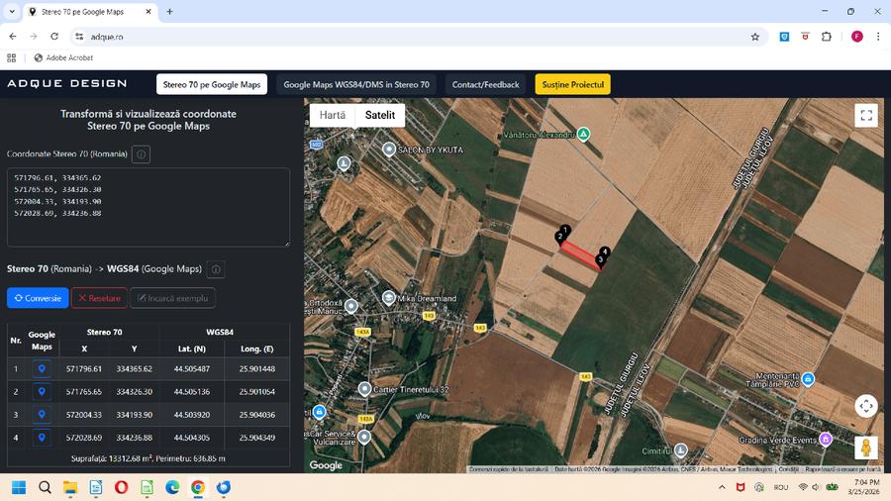This screenshot has height=501, width=891.
Task: Go to the Contact/Feedback page
Action: click(x=485, y=84)
